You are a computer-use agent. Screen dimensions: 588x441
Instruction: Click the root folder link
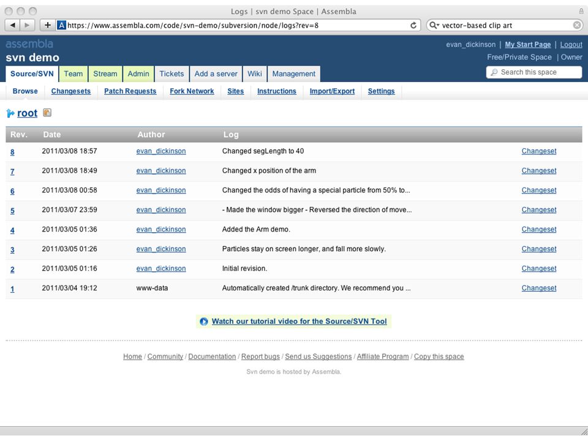pos(28,113)
